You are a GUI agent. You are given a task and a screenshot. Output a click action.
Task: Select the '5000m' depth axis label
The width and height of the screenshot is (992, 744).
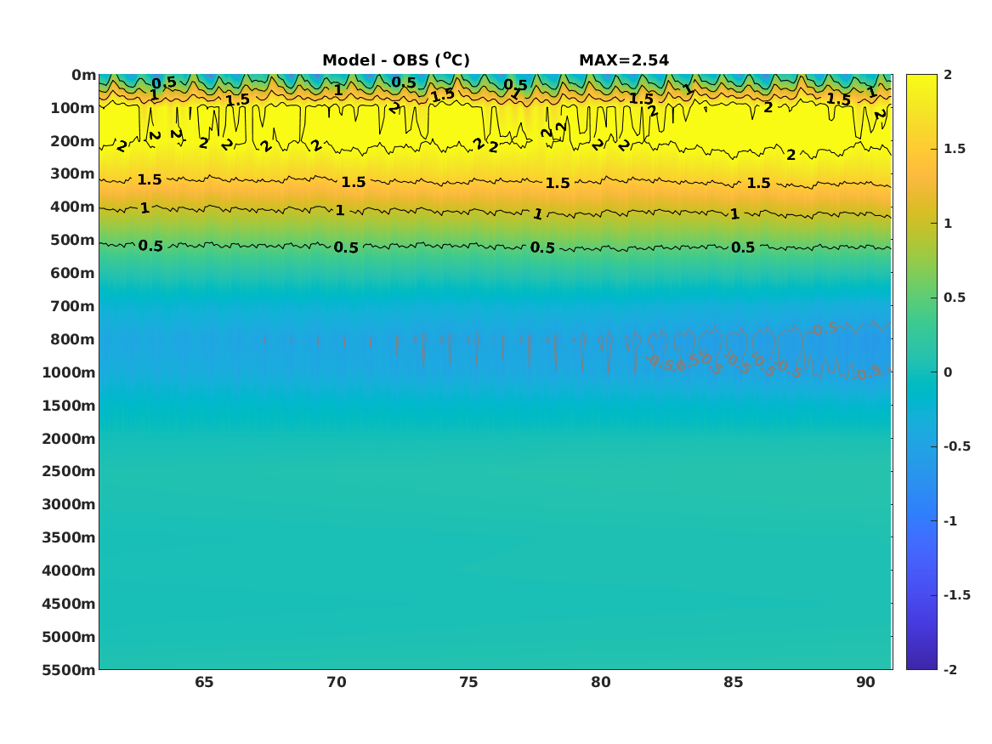[69, 637]
